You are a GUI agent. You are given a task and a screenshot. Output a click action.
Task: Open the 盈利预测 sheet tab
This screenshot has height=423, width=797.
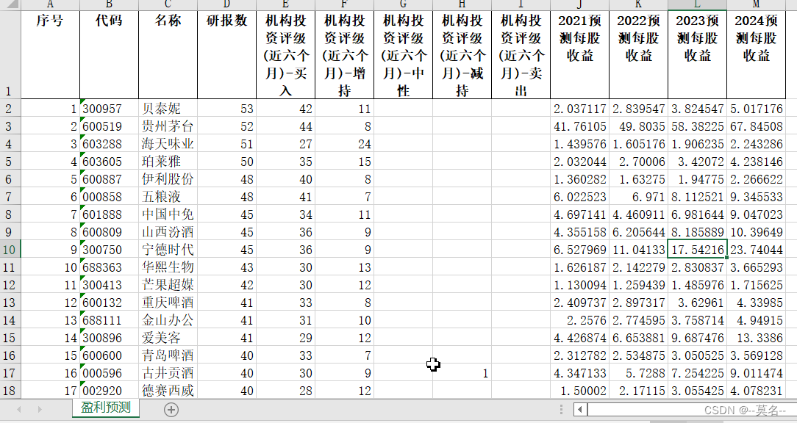(x=106, y=408)
